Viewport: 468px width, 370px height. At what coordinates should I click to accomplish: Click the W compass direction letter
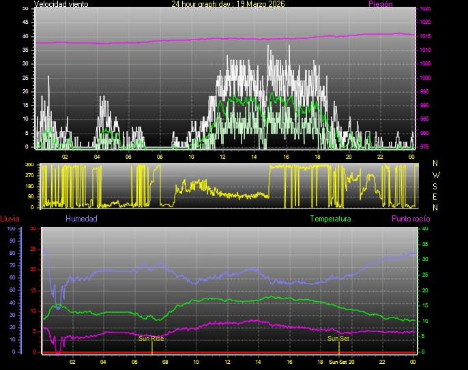(x=436, y=174)
